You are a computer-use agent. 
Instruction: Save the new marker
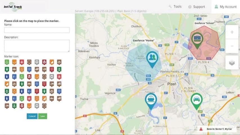(x=42, y=116)
